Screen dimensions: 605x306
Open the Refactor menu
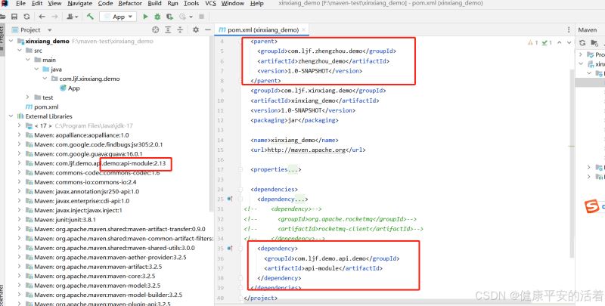click(x=130, y=4)
